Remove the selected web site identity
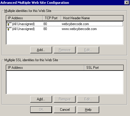Image resolution: width=130 pixels, height=116 pixels. pos(65,50)
